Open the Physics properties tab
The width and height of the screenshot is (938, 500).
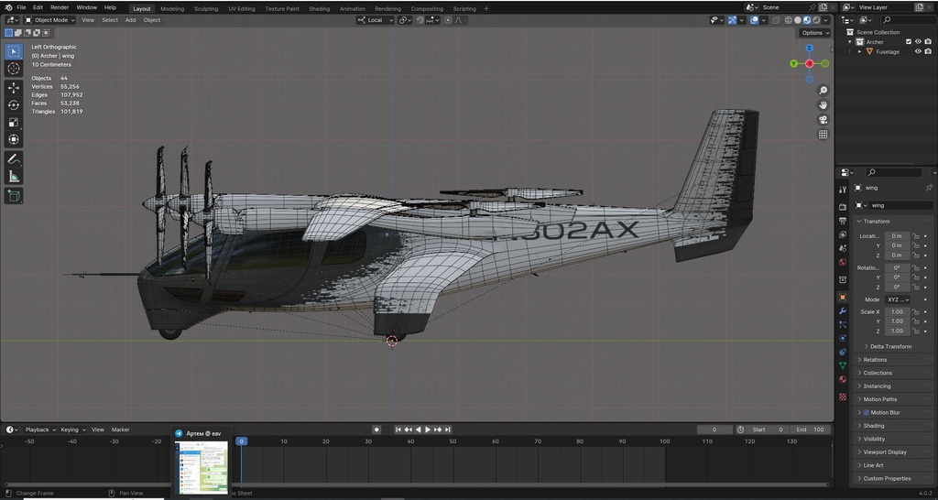843,339
